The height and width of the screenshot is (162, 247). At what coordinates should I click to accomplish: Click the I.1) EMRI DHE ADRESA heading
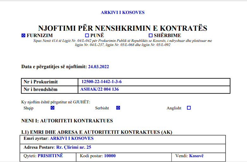pos(97,132)
